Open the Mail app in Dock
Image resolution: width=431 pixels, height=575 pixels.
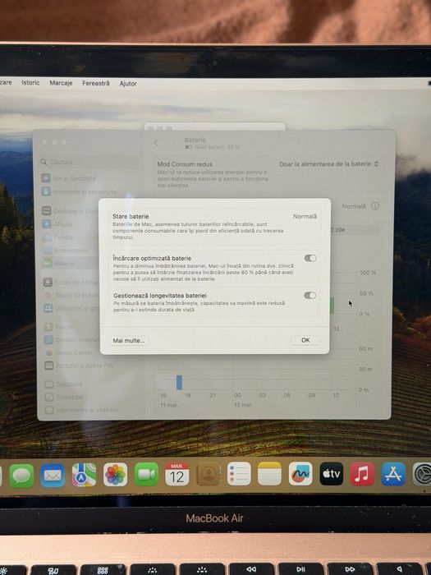53,476
